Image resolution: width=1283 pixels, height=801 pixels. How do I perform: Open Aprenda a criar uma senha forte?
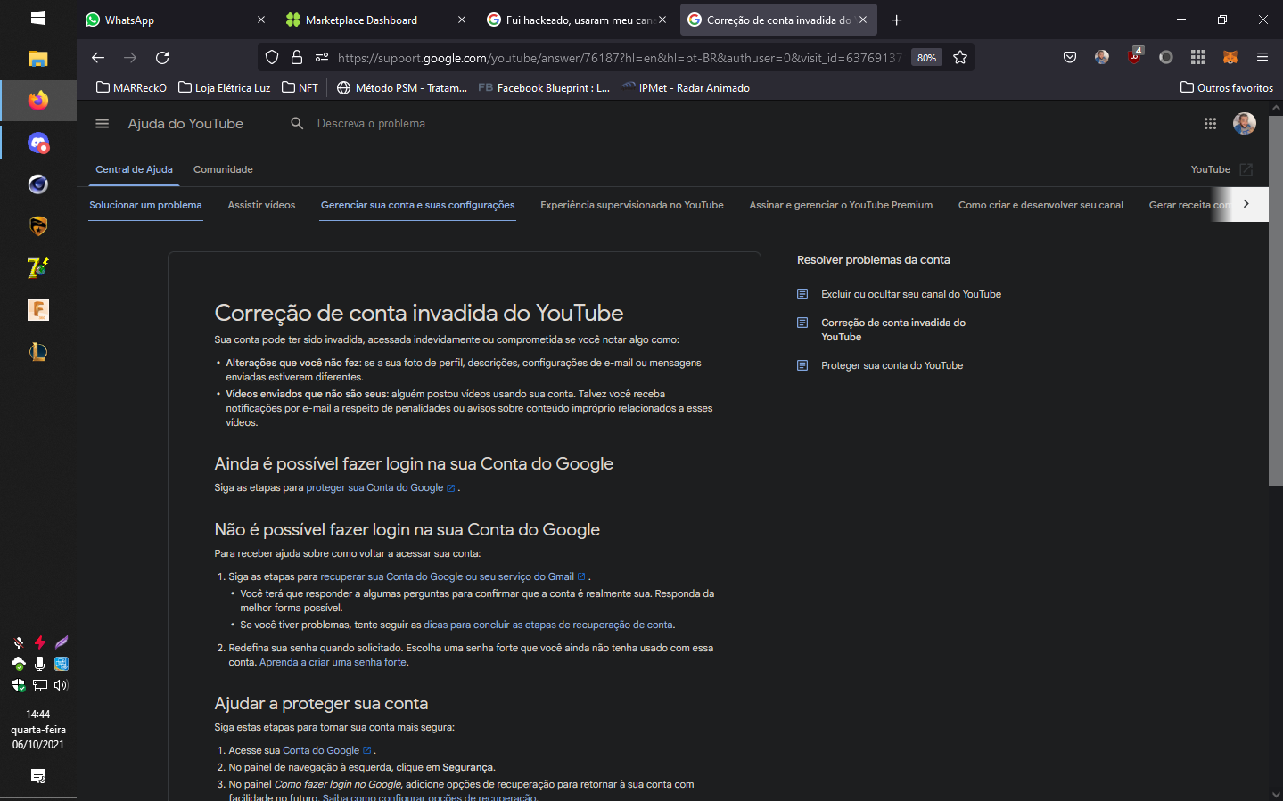pos(333,662)
